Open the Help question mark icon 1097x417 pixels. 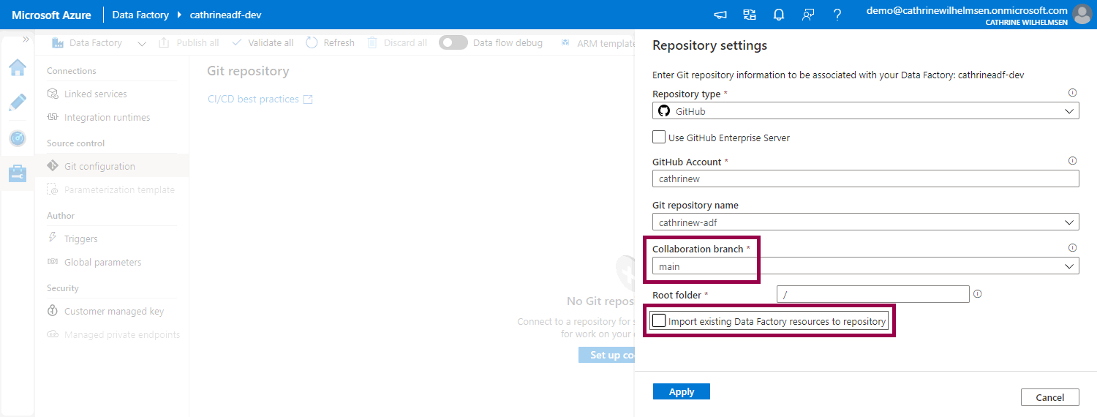pos(837,15)
